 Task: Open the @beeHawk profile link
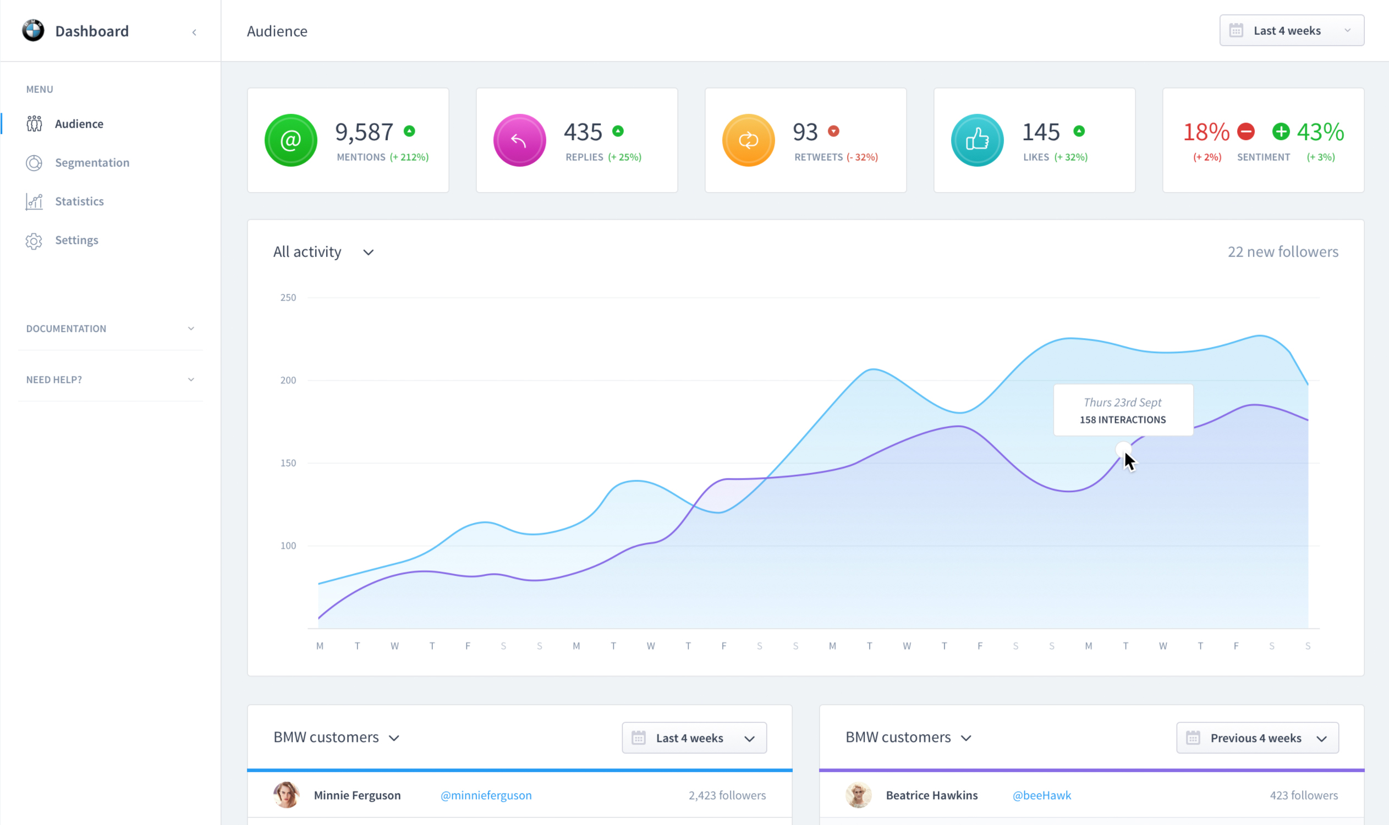tap(1041, 795)
